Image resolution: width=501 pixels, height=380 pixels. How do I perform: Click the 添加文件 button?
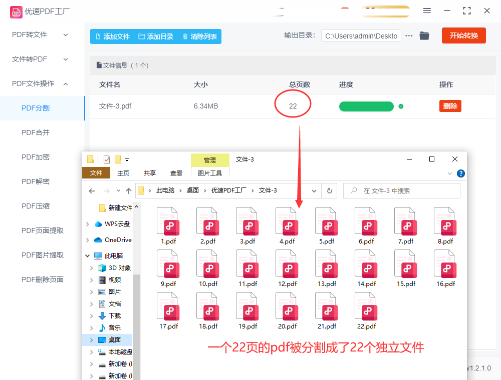point(113,36)
